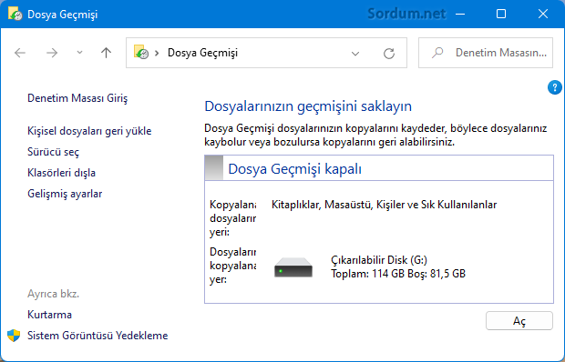Click Kitaplıklar, Masaüstü, Kişiler text

tap(385, 205)
